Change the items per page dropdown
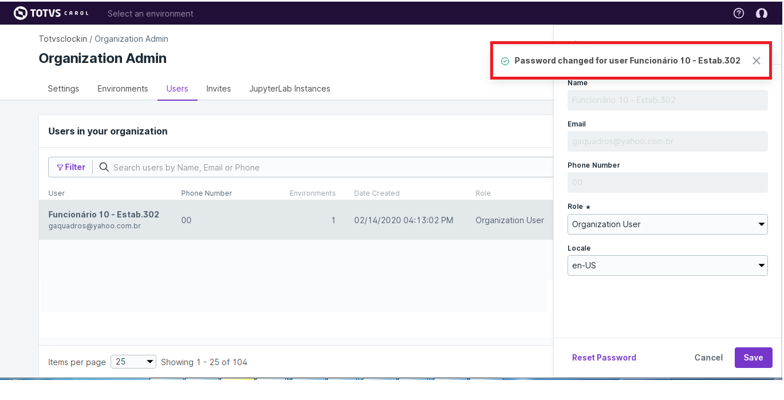The height and width of the screenshot is (400, 784). [x=133, y=362]
